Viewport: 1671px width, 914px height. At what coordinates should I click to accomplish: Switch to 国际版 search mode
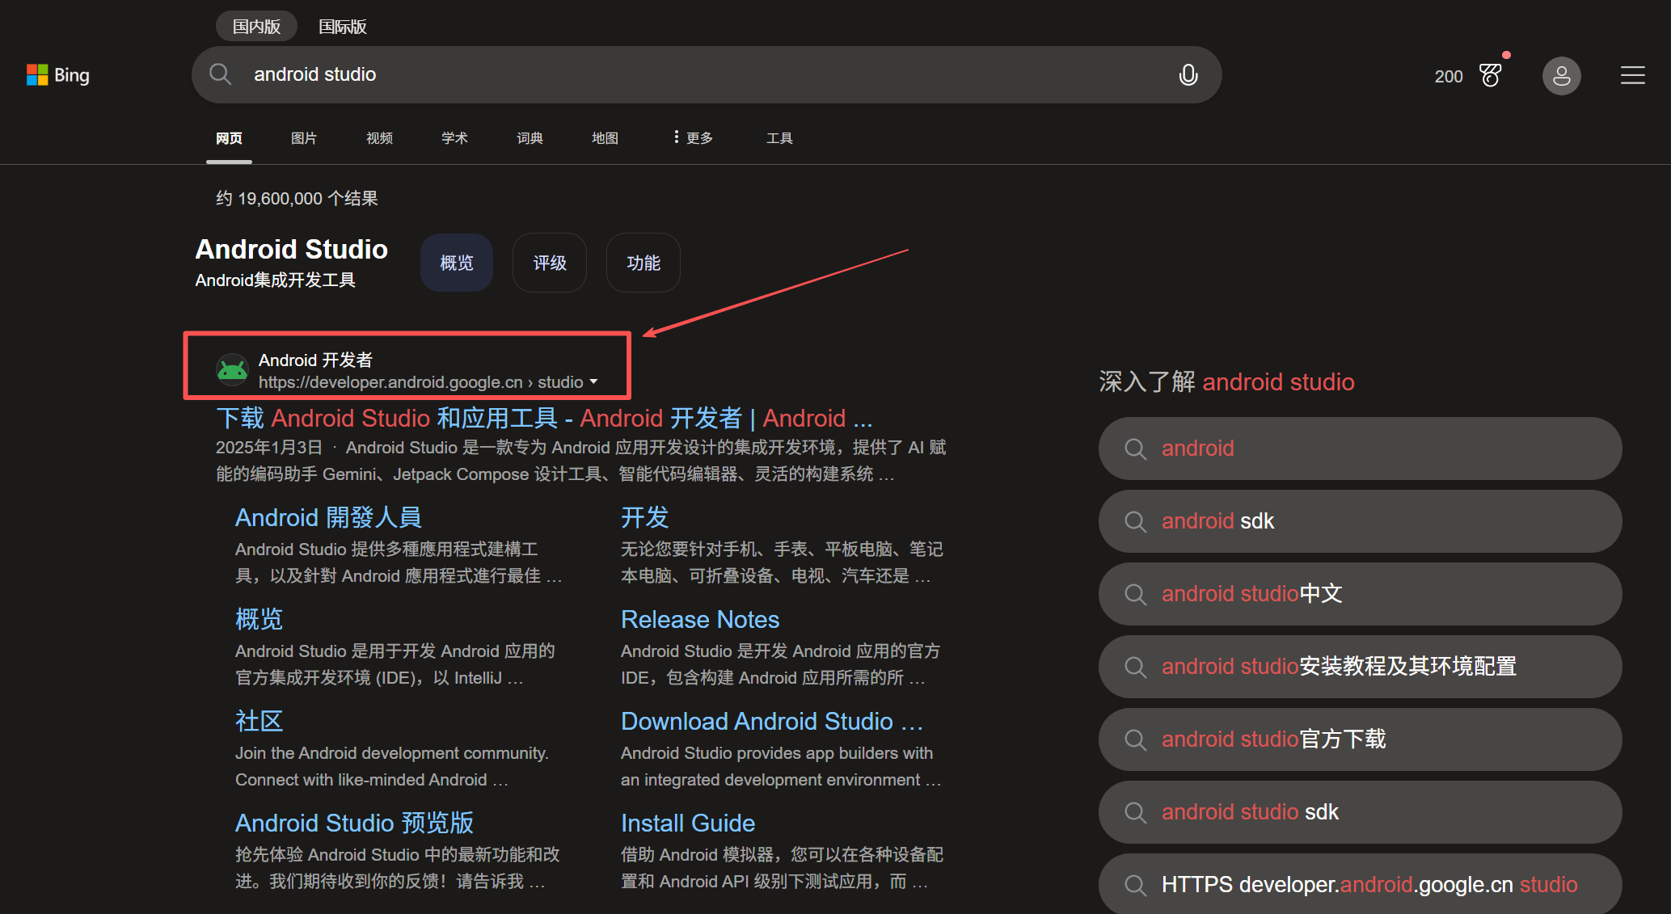343,27
